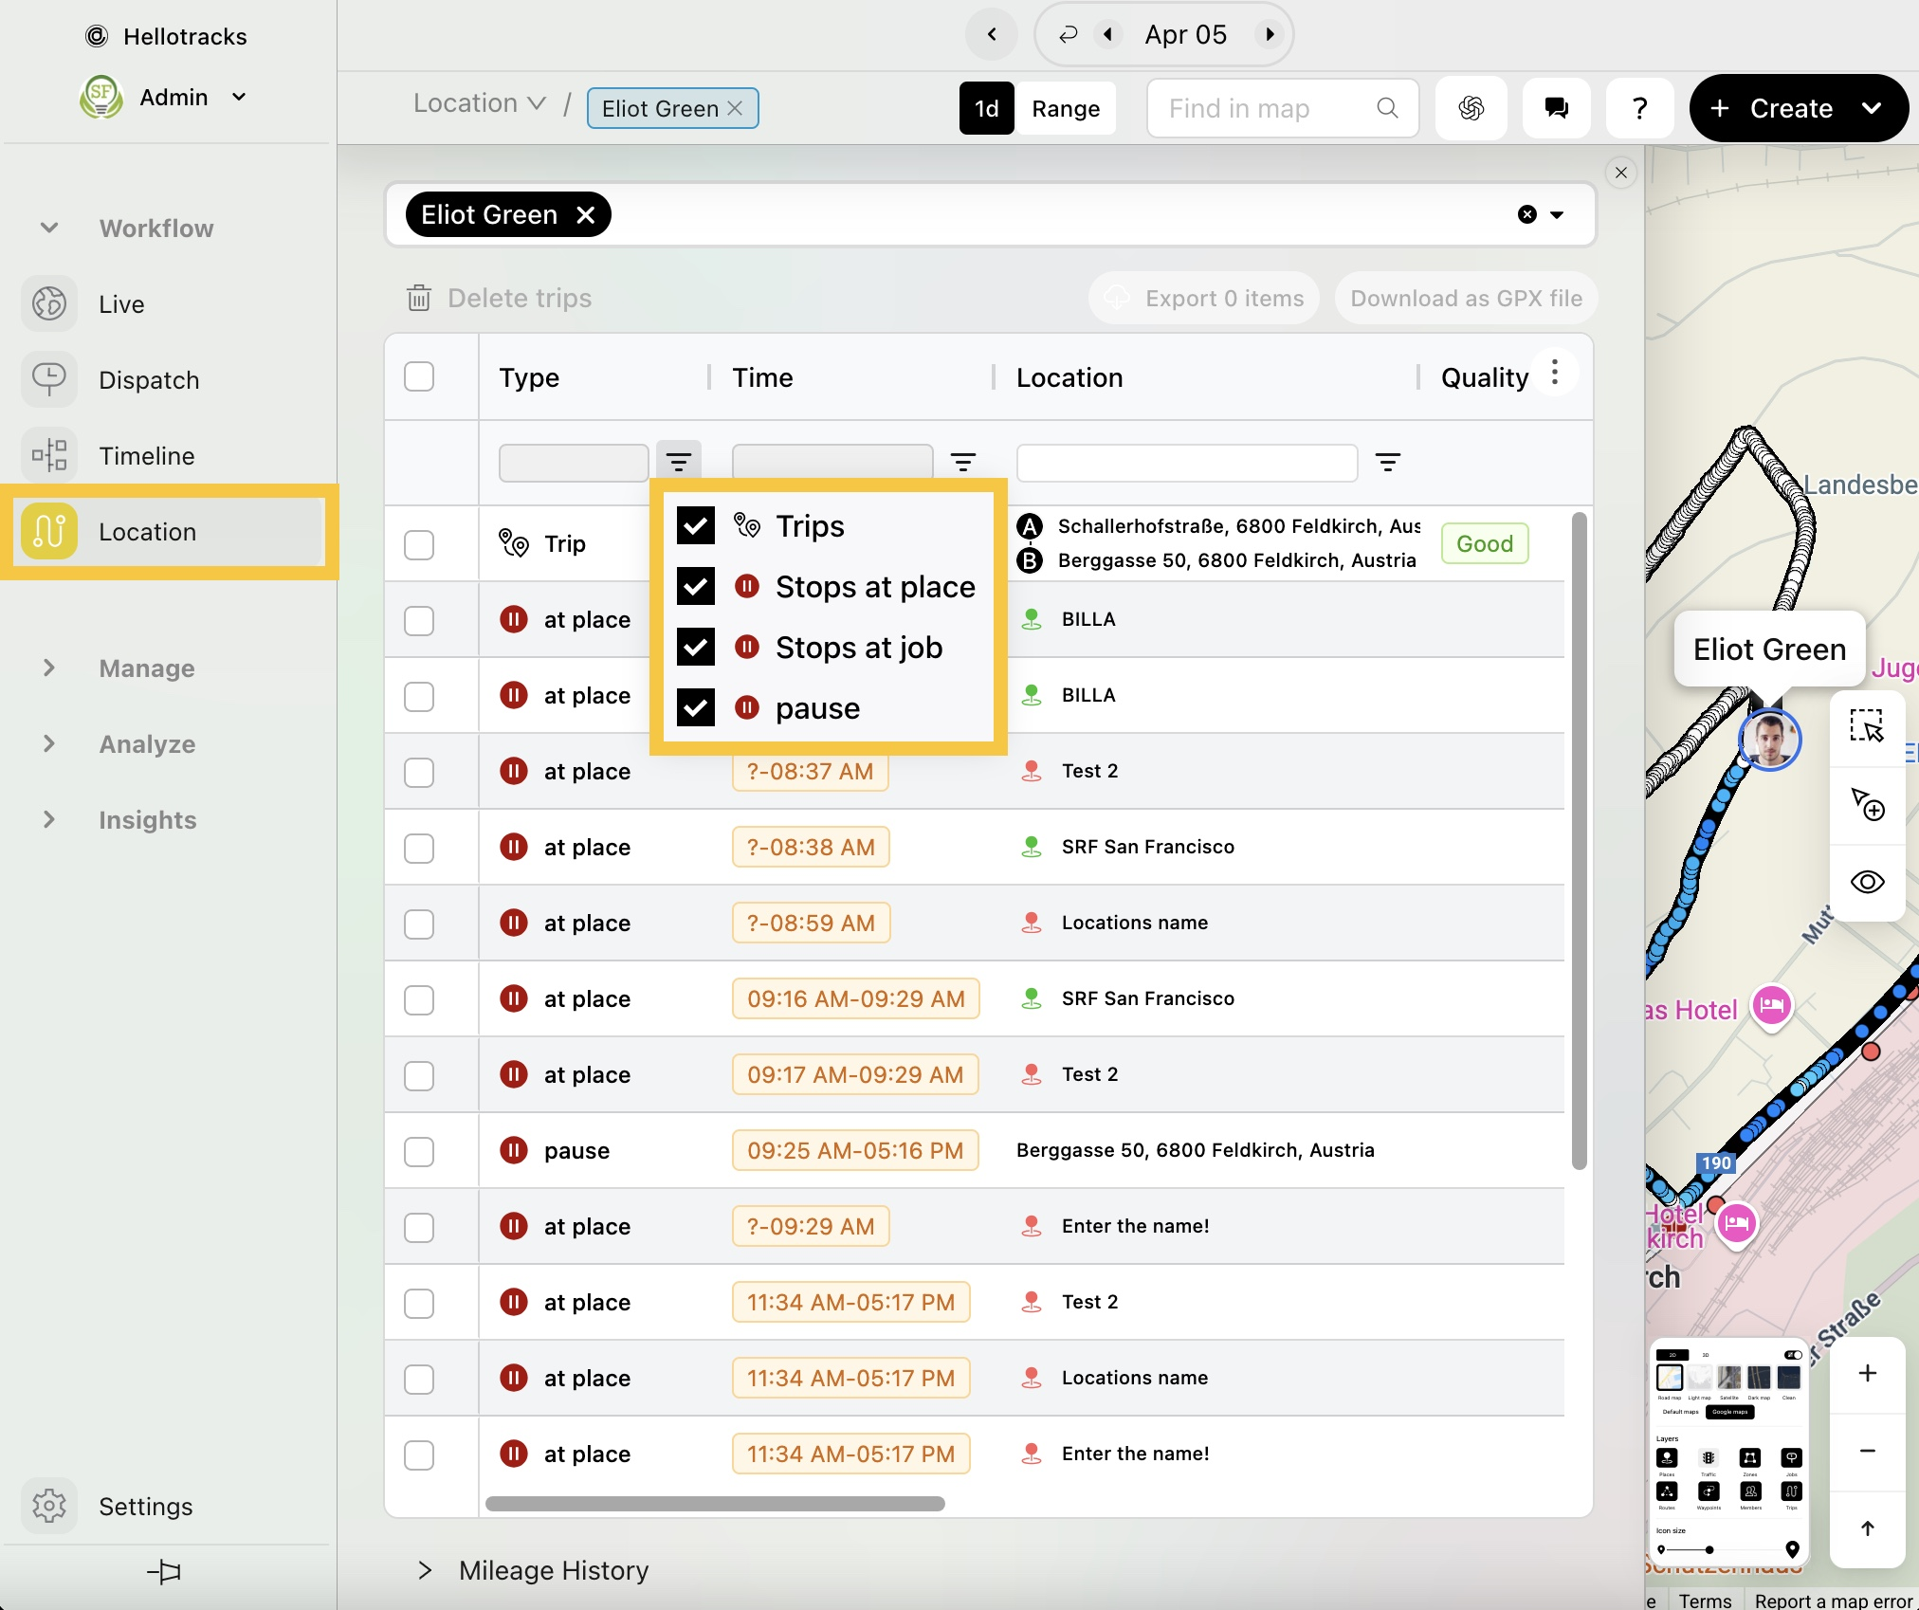The width and height of the screenshot is (1919, 1610).
Task: Open the chat messages icon
Action: tap(1556, 108)
